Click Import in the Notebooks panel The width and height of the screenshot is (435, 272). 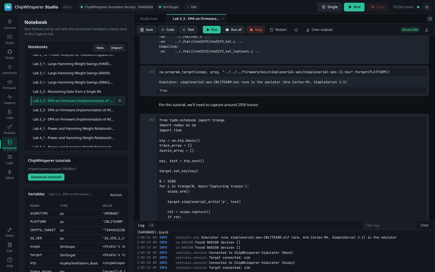point(117,48)
